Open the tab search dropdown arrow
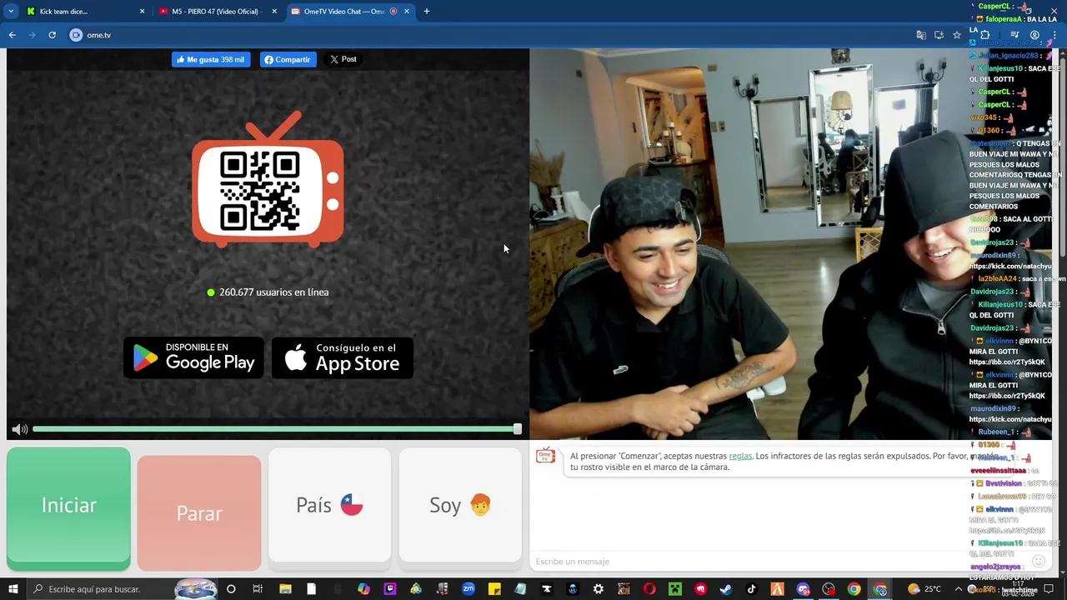This screenshot has width=1067, height=600. (x=11, y=12)
